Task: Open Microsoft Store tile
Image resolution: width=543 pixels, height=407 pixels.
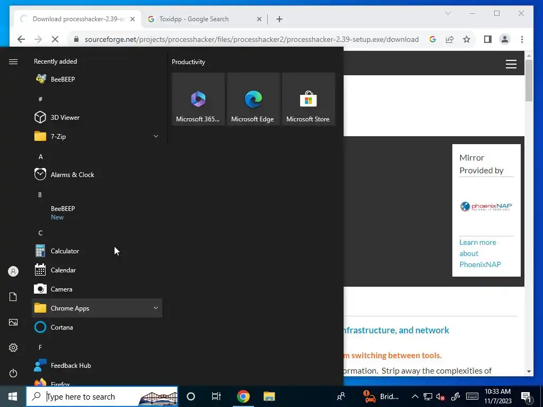Action: click(309, 99)
